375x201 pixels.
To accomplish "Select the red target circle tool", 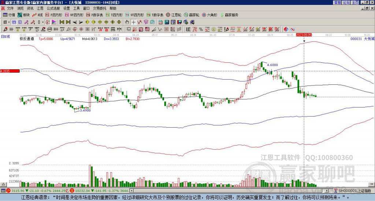I will coord(75,29).
